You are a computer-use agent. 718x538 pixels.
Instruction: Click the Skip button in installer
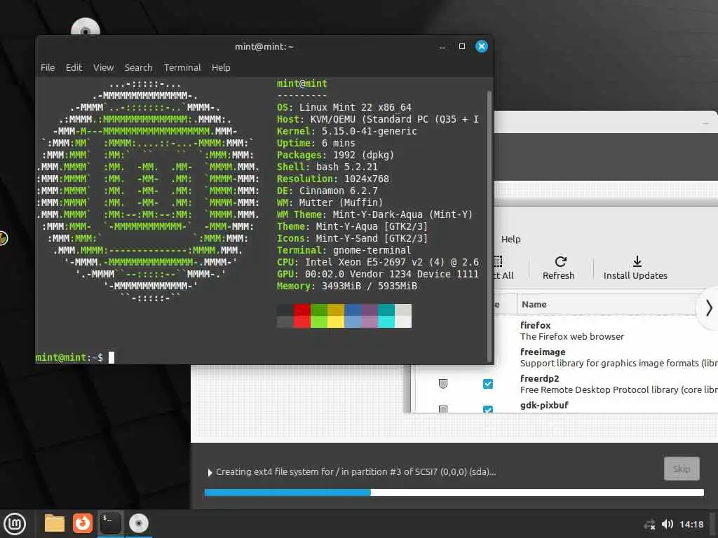click(682, 469)
